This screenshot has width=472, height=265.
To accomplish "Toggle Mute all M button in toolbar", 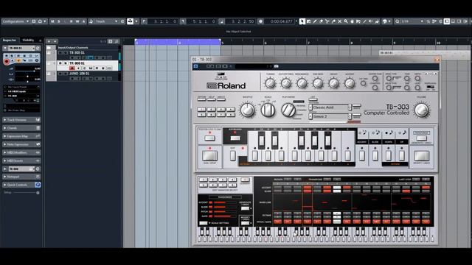I will pos(52,21).
